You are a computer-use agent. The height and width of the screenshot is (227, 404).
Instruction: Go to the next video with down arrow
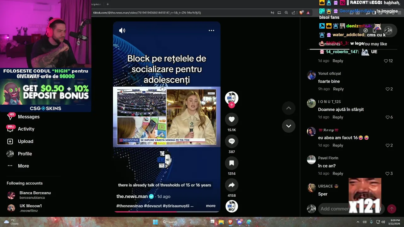click(288, 126)
